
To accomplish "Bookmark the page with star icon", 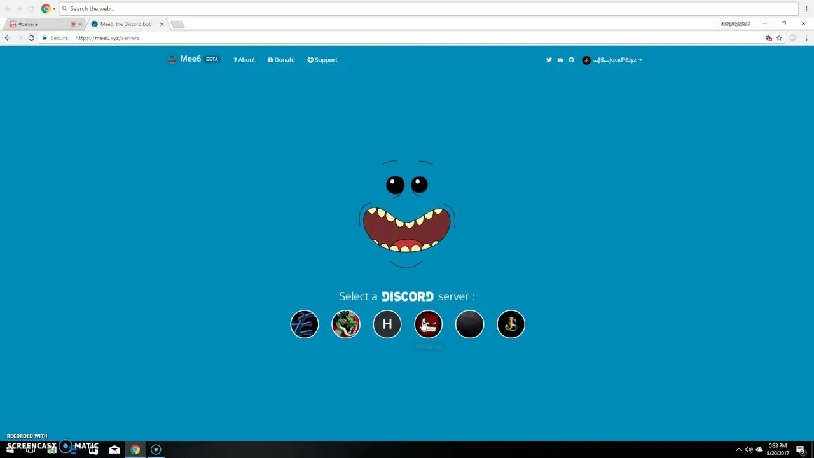I will pos(779,38).
